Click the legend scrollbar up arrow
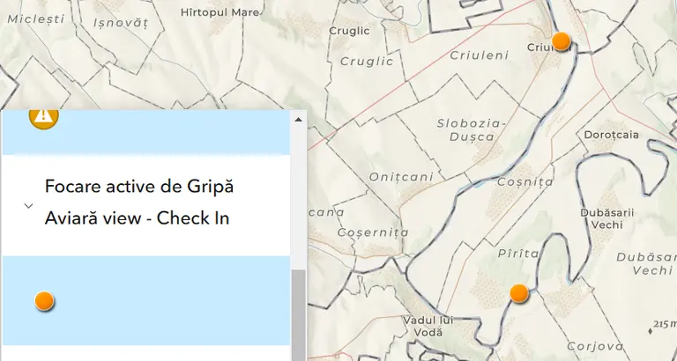 point(298,120)
